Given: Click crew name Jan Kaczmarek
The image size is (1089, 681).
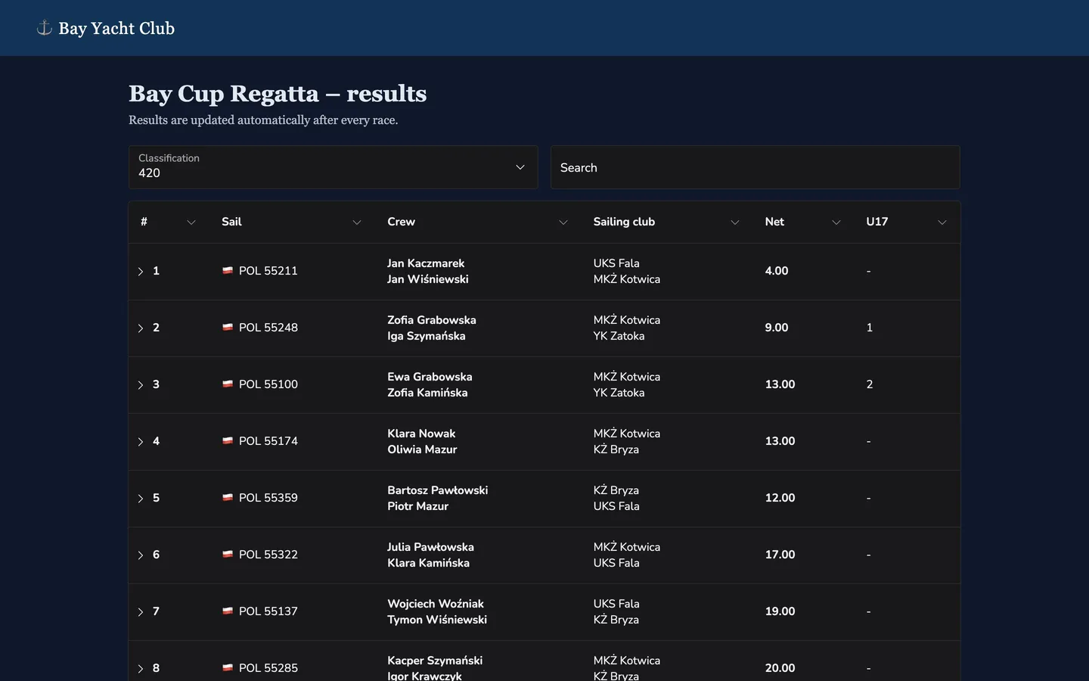Looking at the screenshot, I should (x=426, y=263).
